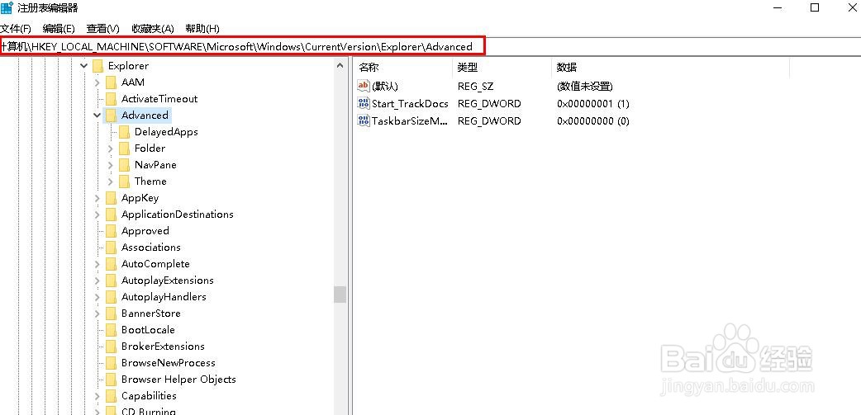The width and height of the screenshot is (861, 415).
Task: Click the (默认) string value icon
Action: [364, 86]
